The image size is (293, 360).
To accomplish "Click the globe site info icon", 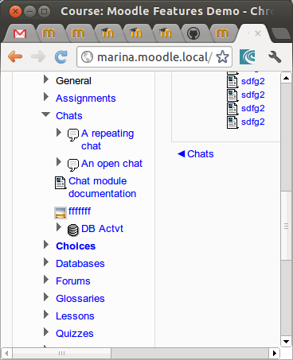I will (87, 56).
